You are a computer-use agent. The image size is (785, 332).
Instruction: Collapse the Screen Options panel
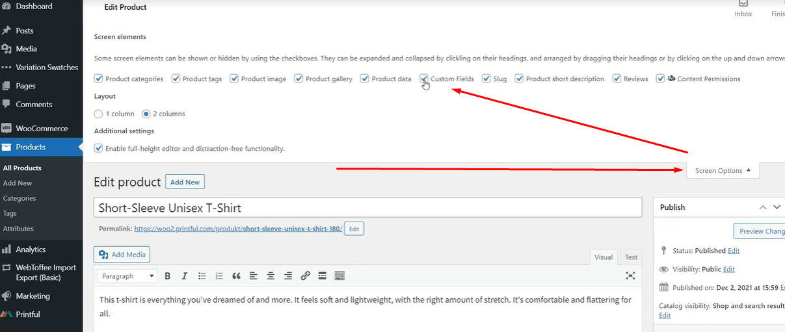[x=723, y=171]
